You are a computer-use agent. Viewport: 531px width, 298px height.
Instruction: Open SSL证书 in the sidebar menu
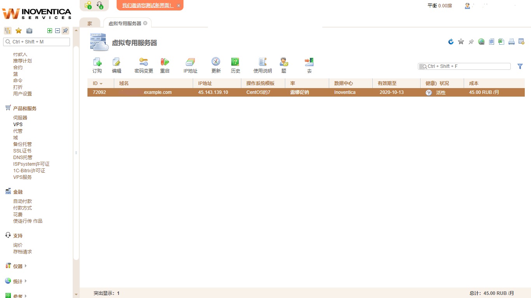pos(22,151)
